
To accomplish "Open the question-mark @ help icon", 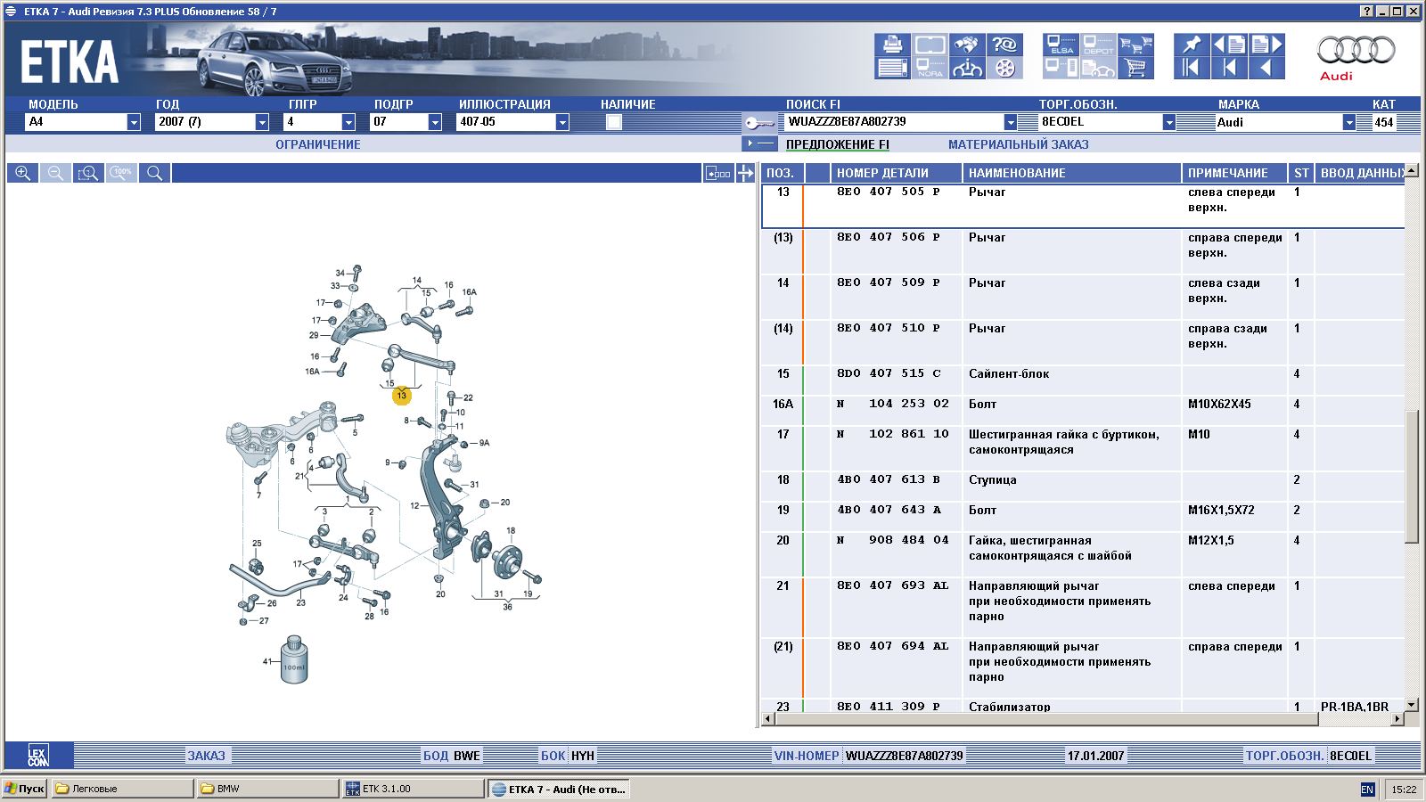I will pyautogui.click(x=1004, y=45).
